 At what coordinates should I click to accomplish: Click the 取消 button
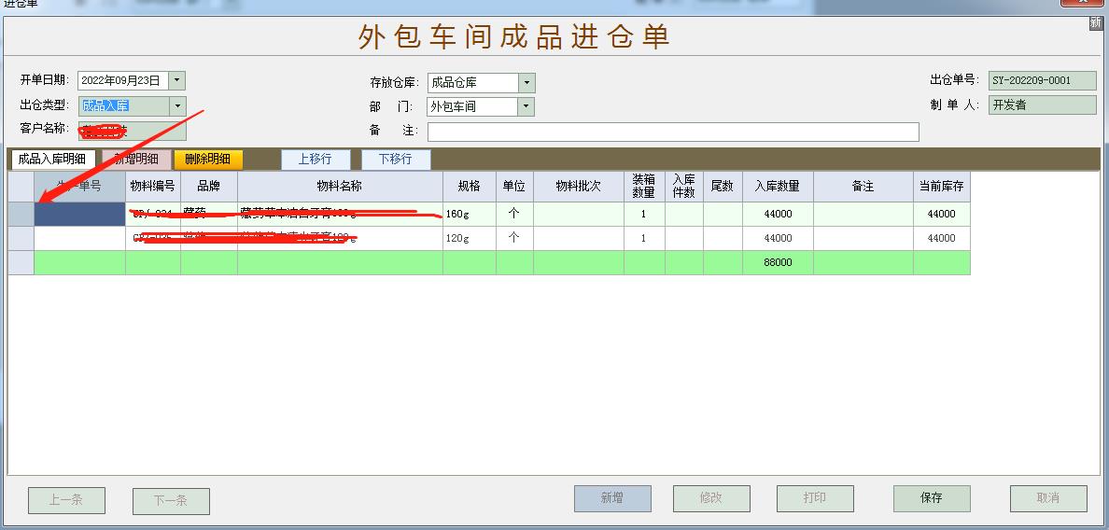pos(1047,498)
